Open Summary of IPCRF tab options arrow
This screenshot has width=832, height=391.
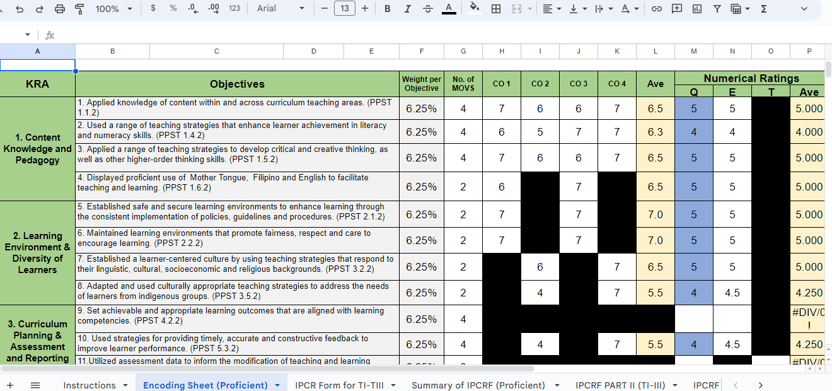click(x=558, y=385)
